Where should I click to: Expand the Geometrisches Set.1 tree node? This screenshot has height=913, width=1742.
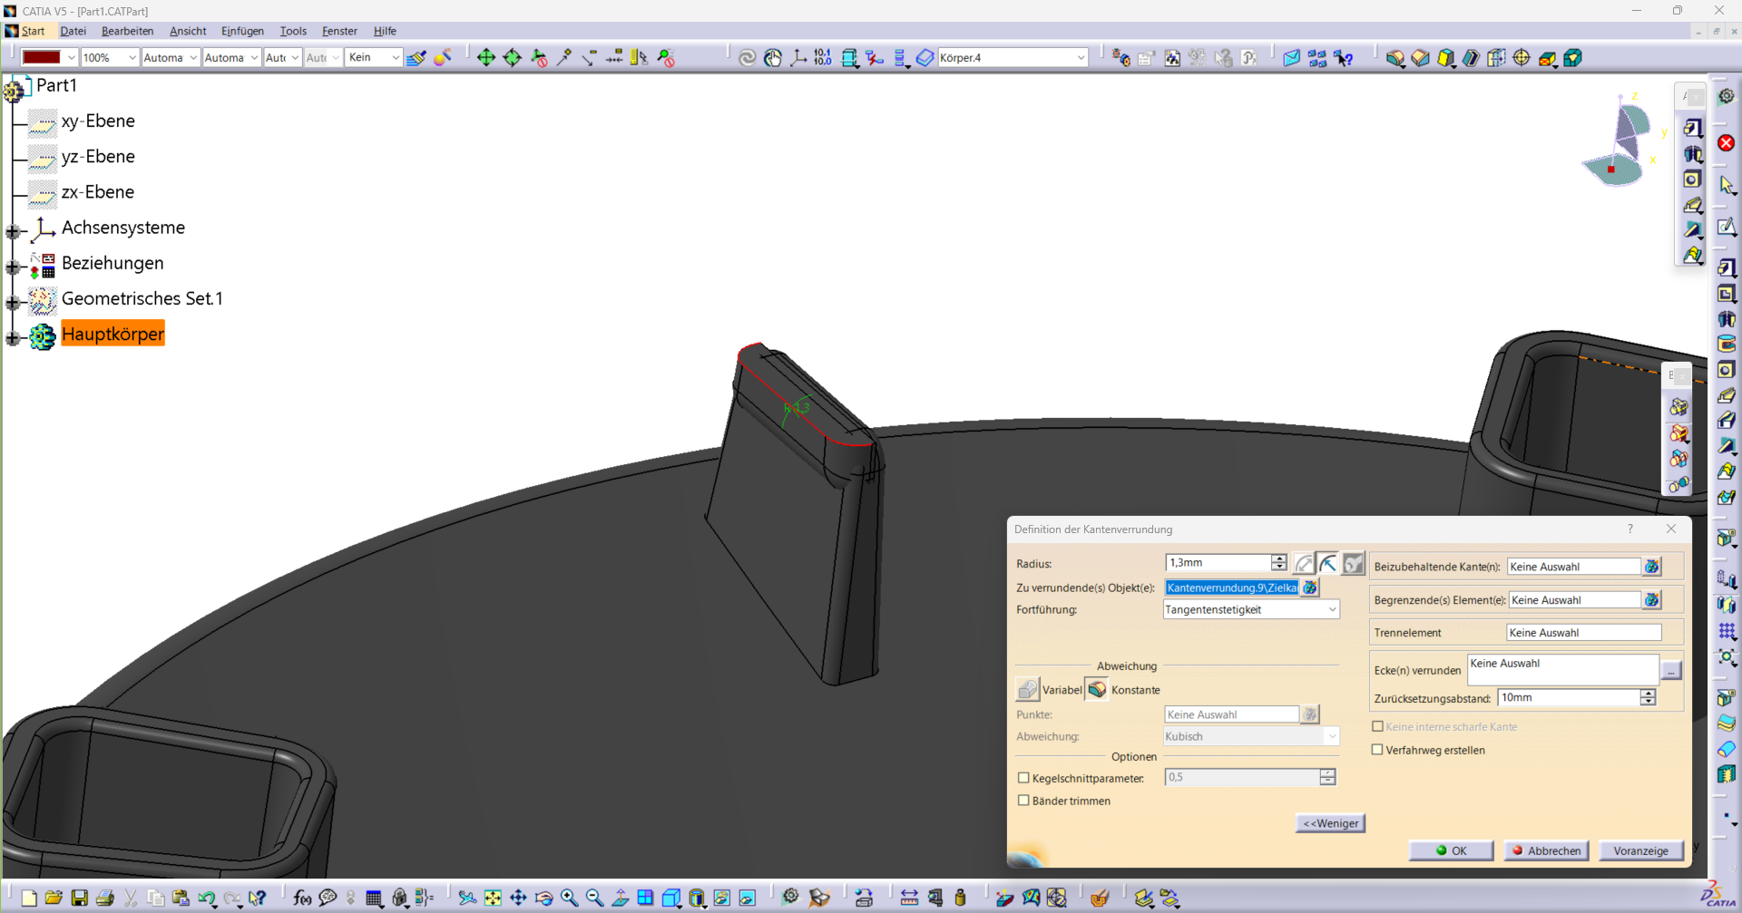tap(13, 303)
